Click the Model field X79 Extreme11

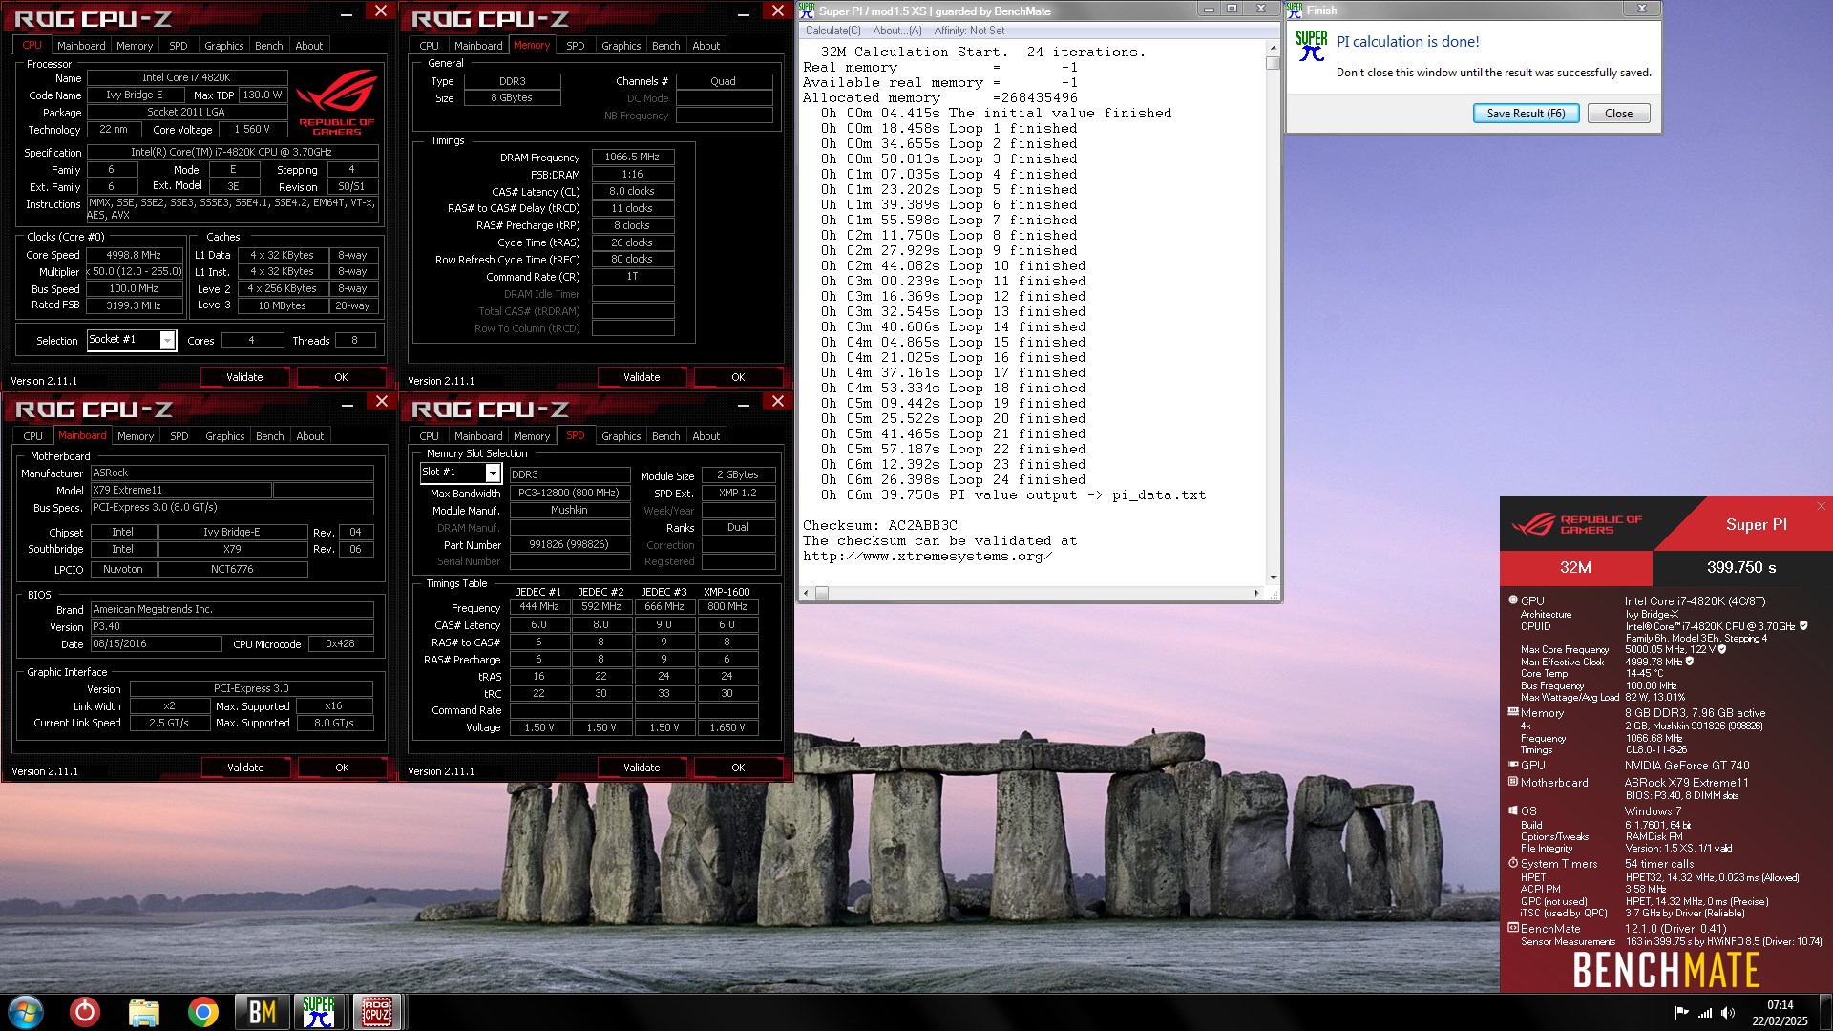[181, 490]
